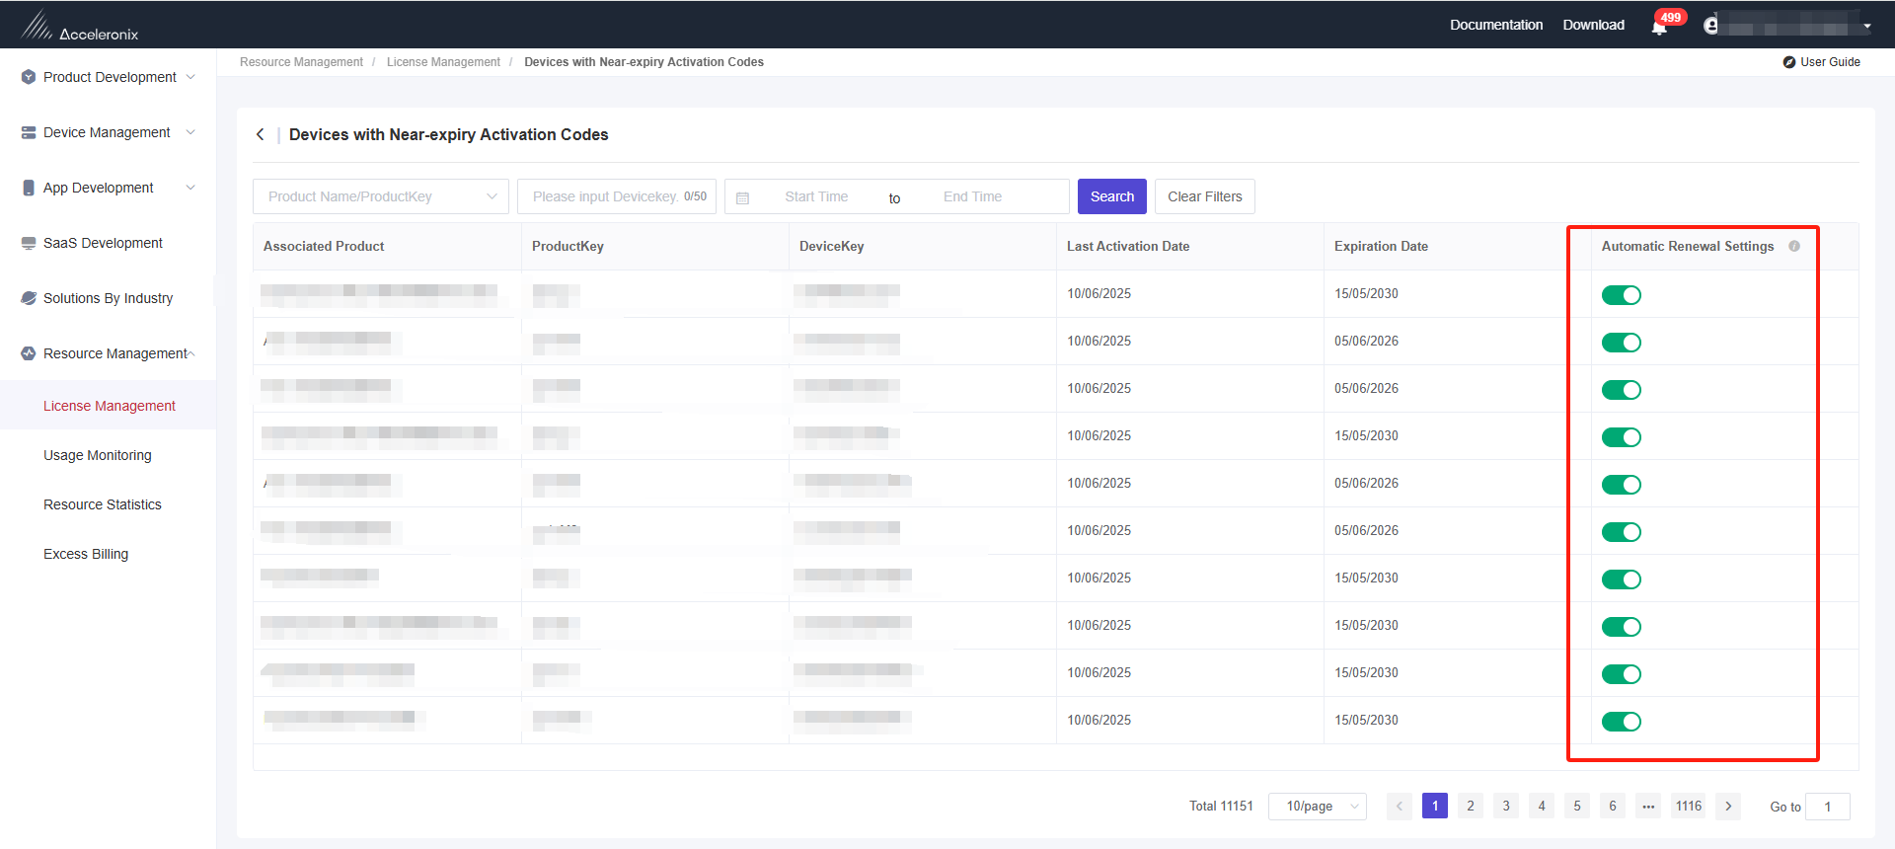Toggle auto renewal in the eighth row
The height and width of the screenshot is (849, 1895).
(1621, 627)
